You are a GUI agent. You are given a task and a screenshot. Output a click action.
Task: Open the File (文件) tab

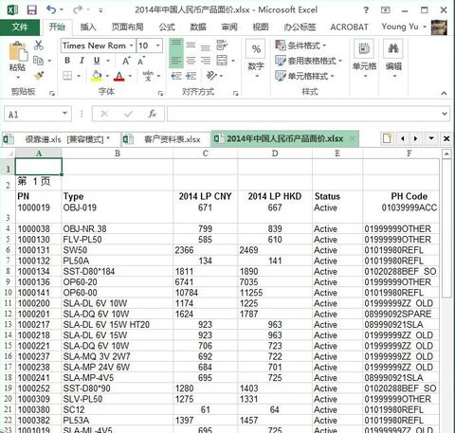coord(20,27)
